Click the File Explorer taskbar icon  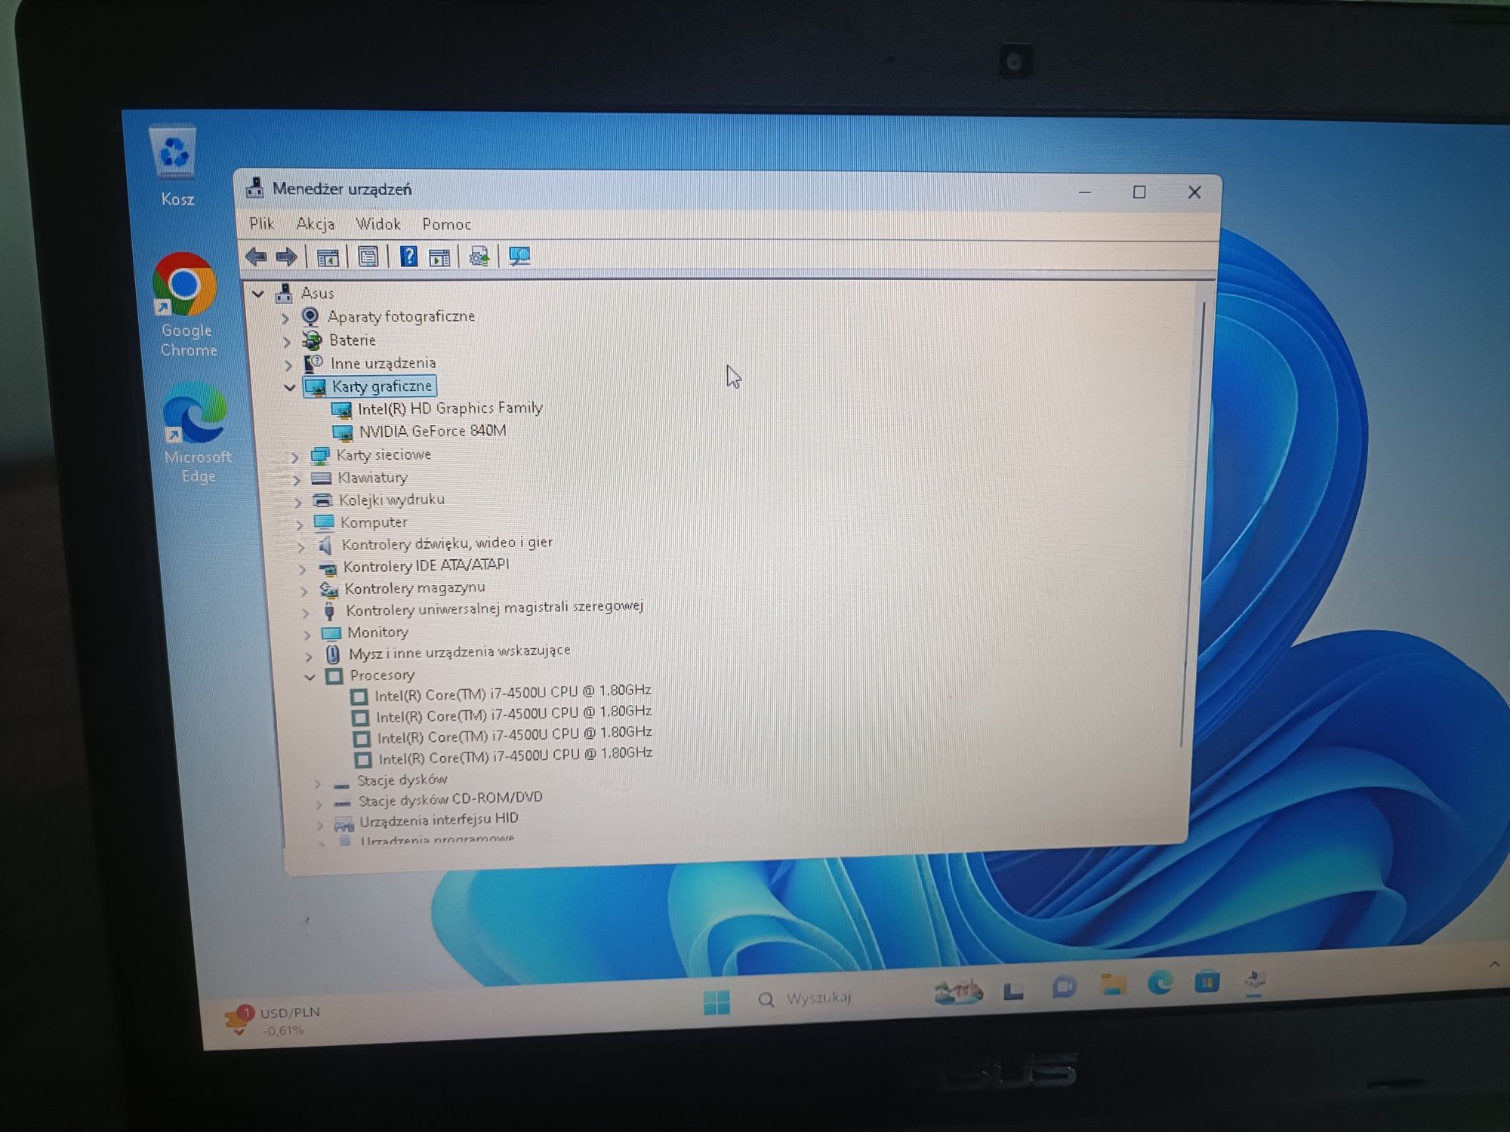[1113, 984]
